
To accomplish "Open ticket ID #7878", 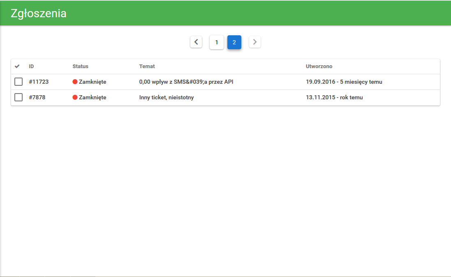I will [x=37, y=97].
